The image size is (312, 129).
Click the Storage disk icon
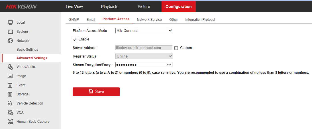(10, 94)
